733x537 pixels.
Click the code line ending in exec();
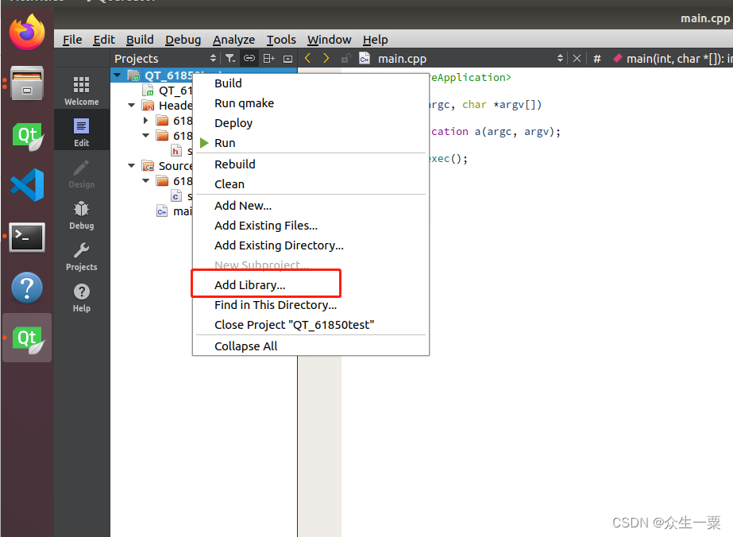coord(449,159)
